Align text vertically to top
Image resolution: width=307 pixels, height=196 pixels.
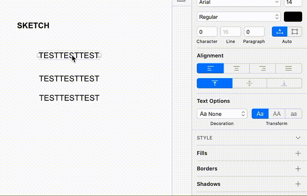(x=214, y=83)
